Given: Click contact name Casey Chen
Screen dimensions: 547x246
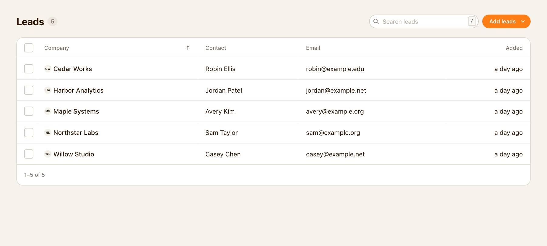Looking at the screenshot, I should point(223,154).
